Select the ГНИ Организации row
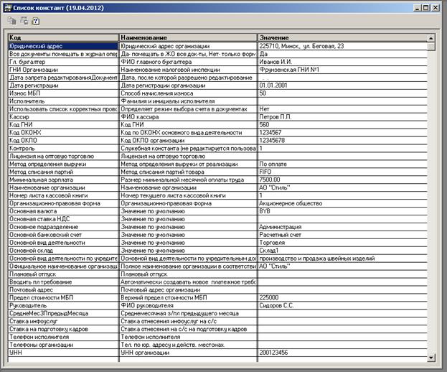The image size is (447, 372). tap(218, 70)
